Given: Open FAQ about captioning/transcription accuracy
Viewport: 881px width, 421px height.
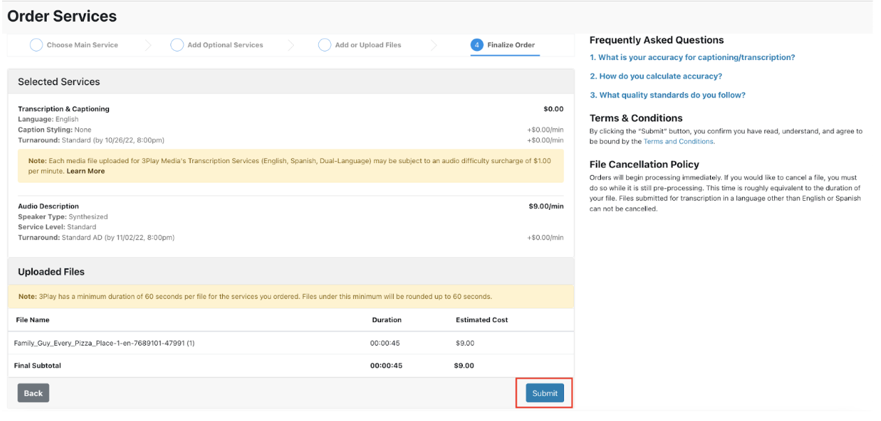Looking at the screenshot, I should pos(693,57).
